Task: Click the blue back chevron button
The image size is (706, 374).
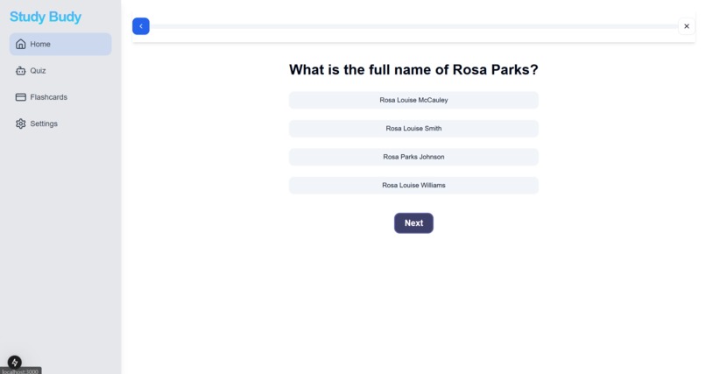Action: (x=141, y=26)
